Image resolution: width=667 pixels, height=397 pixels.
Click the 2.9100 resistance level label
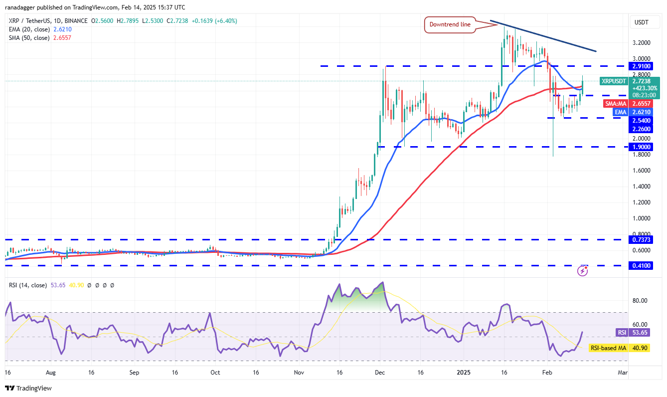[640, 66]
